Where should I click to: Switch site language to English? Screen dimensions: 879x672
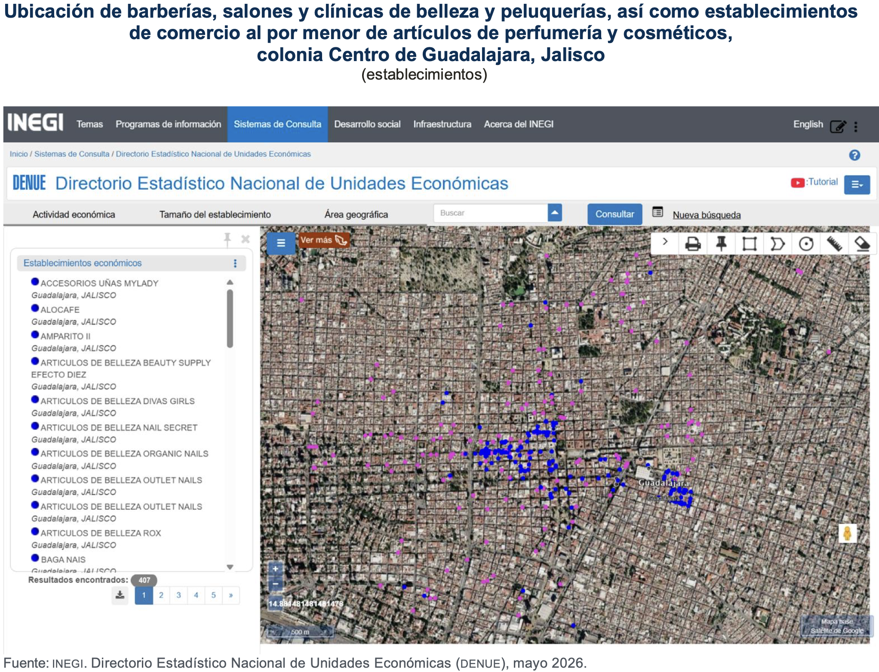coord(808,124)
